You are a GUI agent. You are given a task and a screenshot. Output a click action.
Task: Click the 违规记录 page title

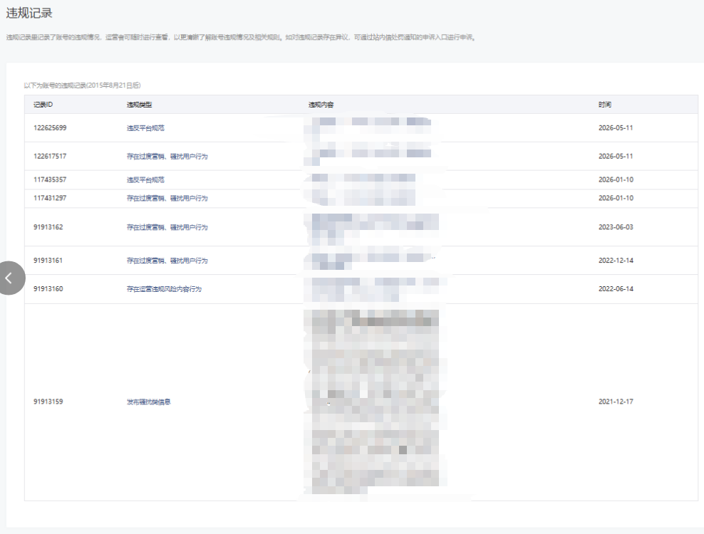(x=29, y=13)
